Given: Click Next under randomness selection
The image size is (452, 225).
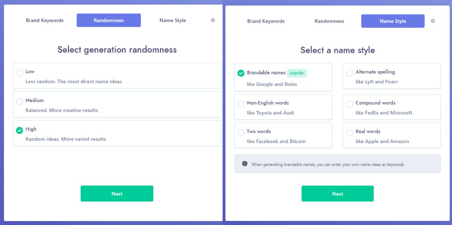Looking at the screenshot, I should (117, 194).
